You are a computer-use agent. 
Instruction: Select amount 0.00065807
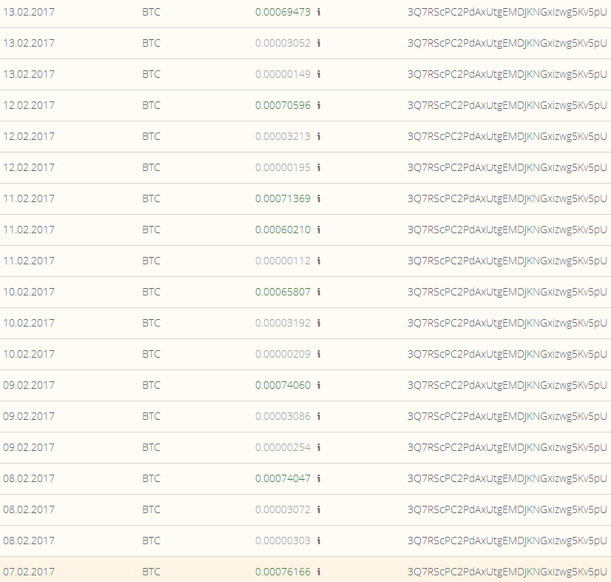tap(283, 292)
